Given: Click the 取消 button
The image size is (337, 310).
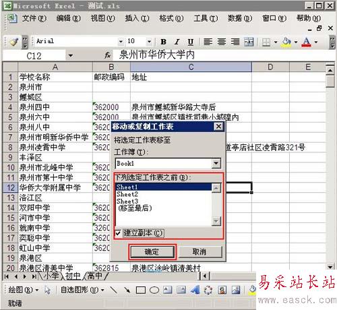Looking at the screenshot, I should pos(200,252).
